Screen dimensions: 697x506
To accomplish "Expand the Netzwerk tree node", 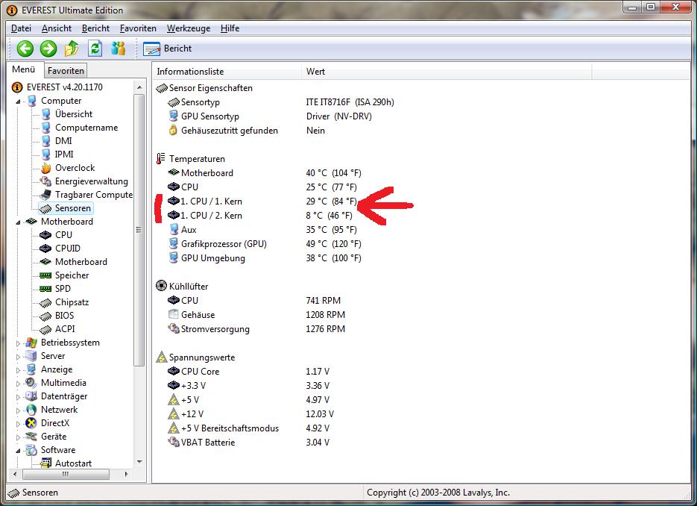I will (18, 410).
